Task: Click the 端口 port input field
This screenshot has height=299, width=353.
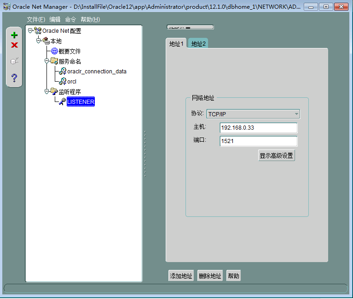Action: point(259,141)
